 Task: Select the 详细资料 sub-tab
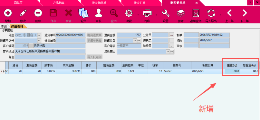[x=17, y=26]
